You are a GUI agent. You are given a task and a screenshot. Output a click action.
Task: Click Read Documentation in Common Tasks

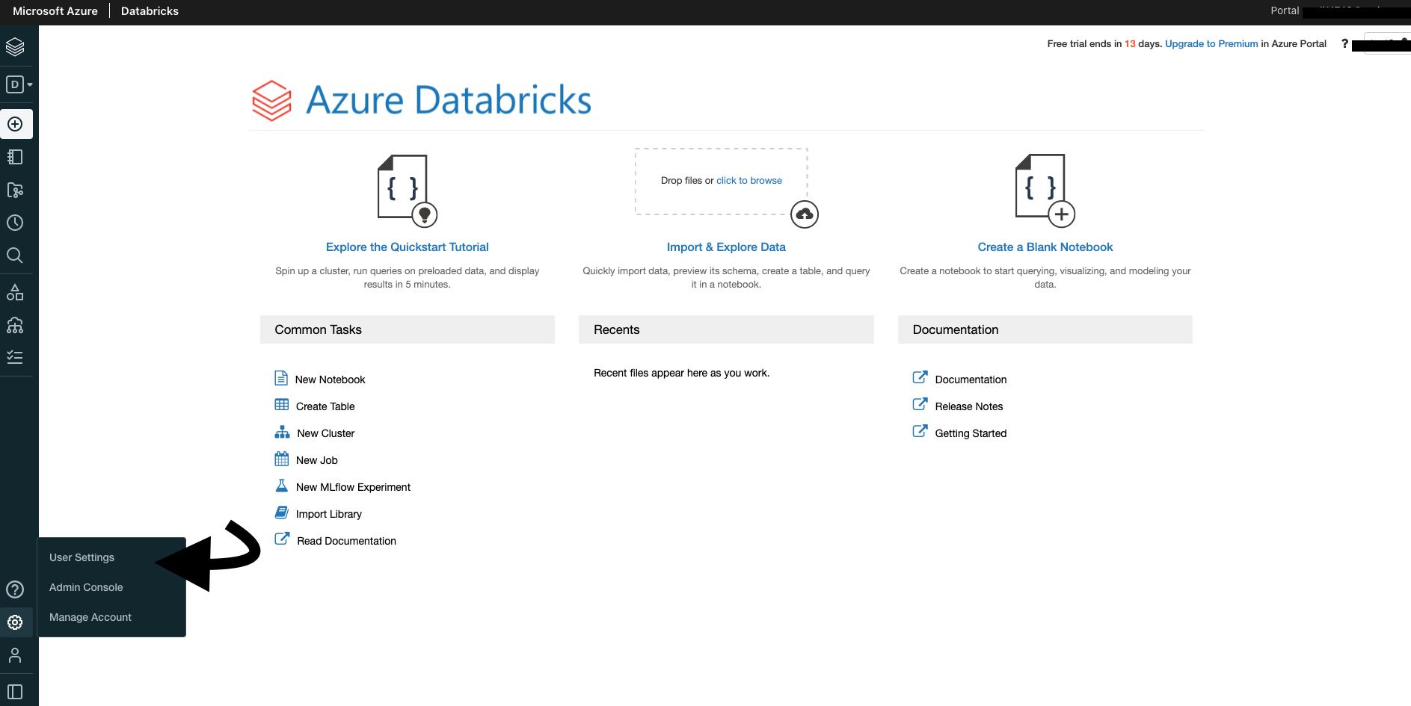pyautogui.click(x=347, y=541)
